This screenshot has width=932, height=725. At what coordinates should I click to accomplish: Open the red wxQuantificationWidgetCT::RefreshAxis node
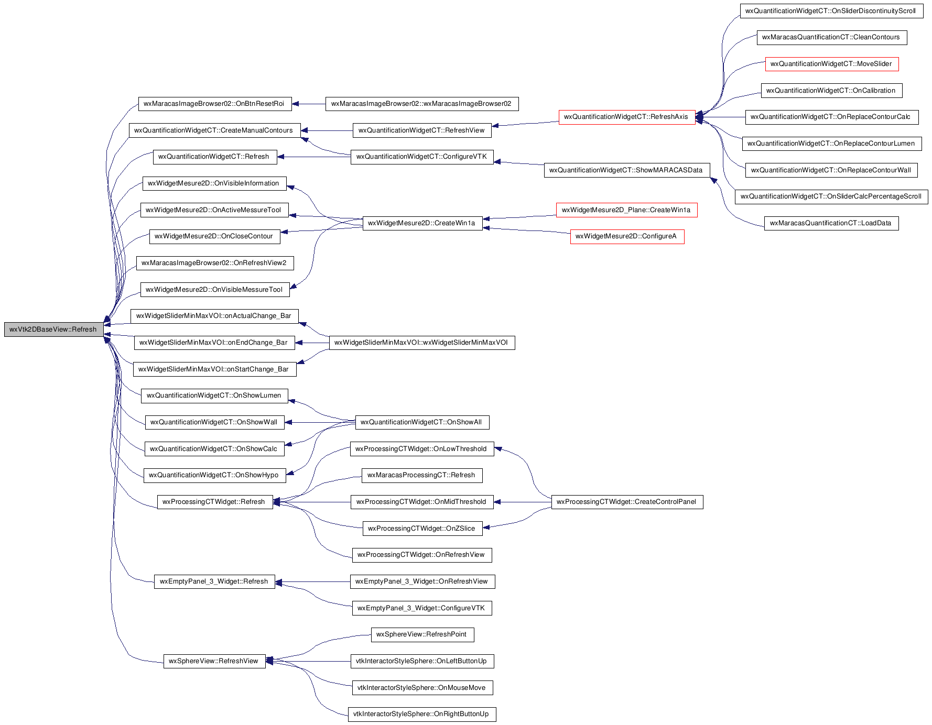click(627, 117)
